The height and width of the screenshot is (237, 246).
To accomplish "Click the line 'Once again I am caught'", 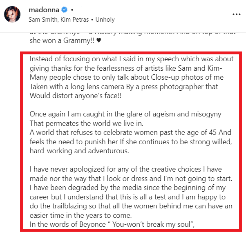I will 125,114.
